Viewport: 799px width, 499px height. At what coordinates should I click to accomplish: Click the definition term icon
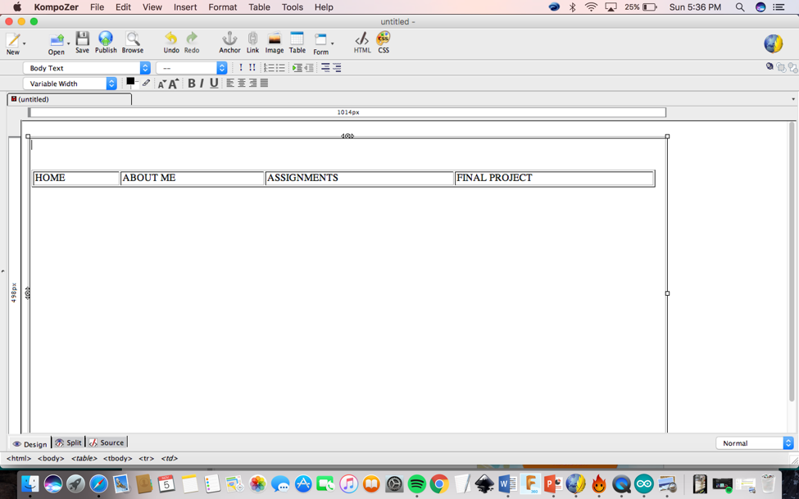point(325,68)
